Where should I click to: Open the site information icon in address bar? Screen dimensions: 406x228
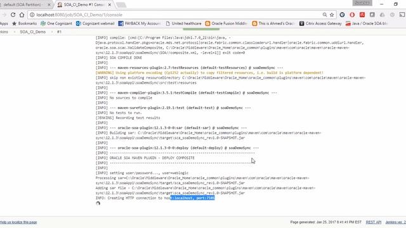pos(32,15)
